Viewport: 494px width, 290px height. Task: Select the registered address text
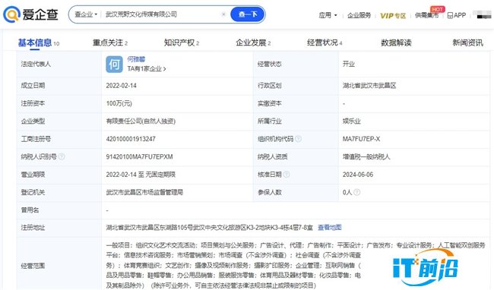[210, 228]
